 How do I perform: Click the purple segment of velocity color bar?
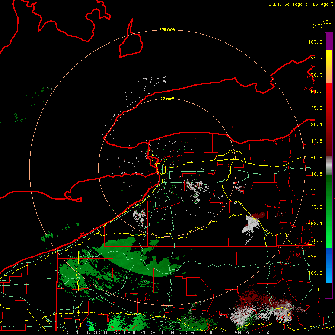[x=329, y=42]
